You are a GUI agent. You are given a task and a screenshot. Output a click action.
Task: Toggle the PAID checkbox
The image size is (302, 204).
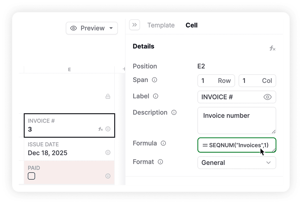point(32,176)
